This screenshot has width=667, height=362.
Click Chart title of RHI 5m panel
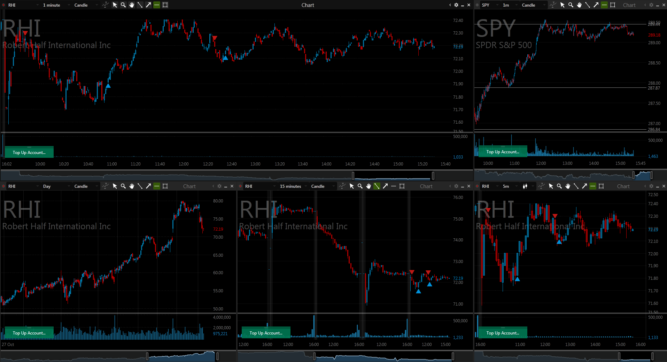click(623, 186)
